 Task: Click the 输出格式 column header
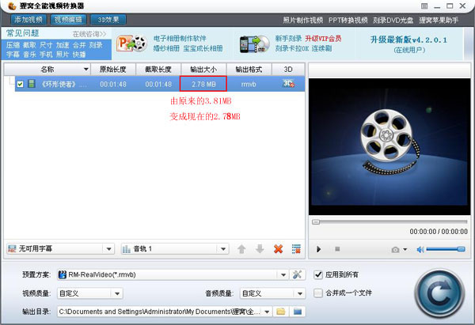249,70
